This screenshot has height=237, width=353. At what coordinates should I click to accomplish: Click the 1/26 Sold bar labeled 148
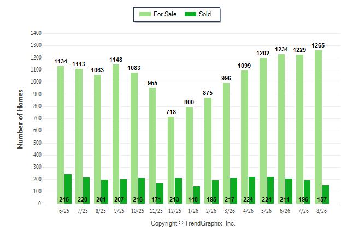pos(197,195)
